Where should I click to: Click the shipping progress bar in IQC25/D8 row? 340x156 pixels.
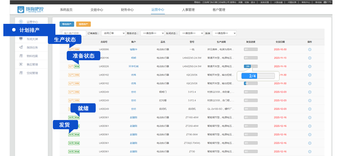[x=251, y=83]
